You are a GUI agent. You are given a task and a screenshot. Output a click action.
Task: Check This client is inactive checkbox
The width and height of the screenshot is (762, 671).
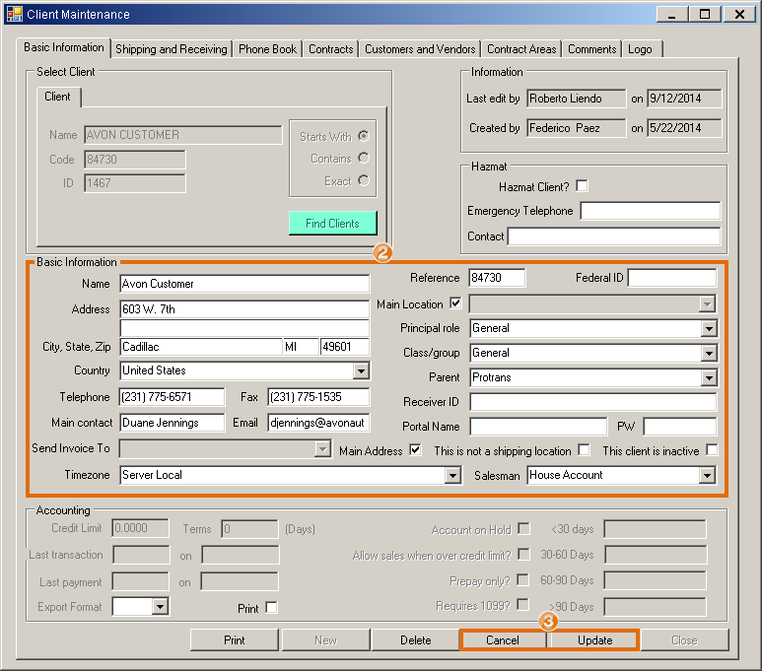pyautogui.click(x=712, y=450)
